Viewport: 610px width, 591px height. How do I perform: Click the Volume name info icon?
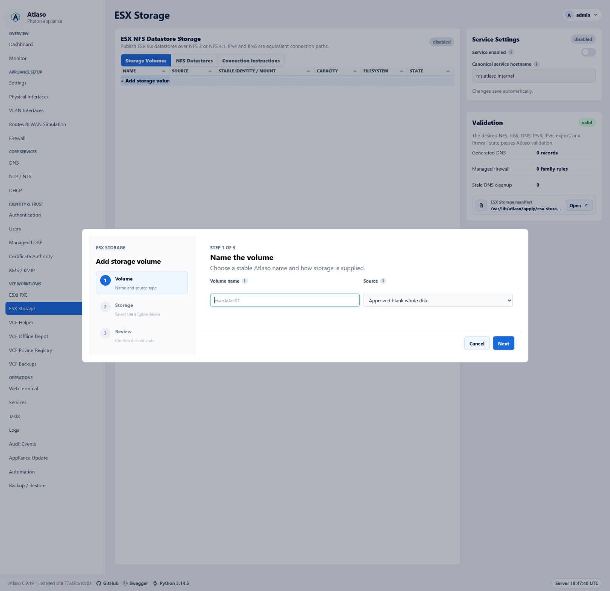click(245, 281)
